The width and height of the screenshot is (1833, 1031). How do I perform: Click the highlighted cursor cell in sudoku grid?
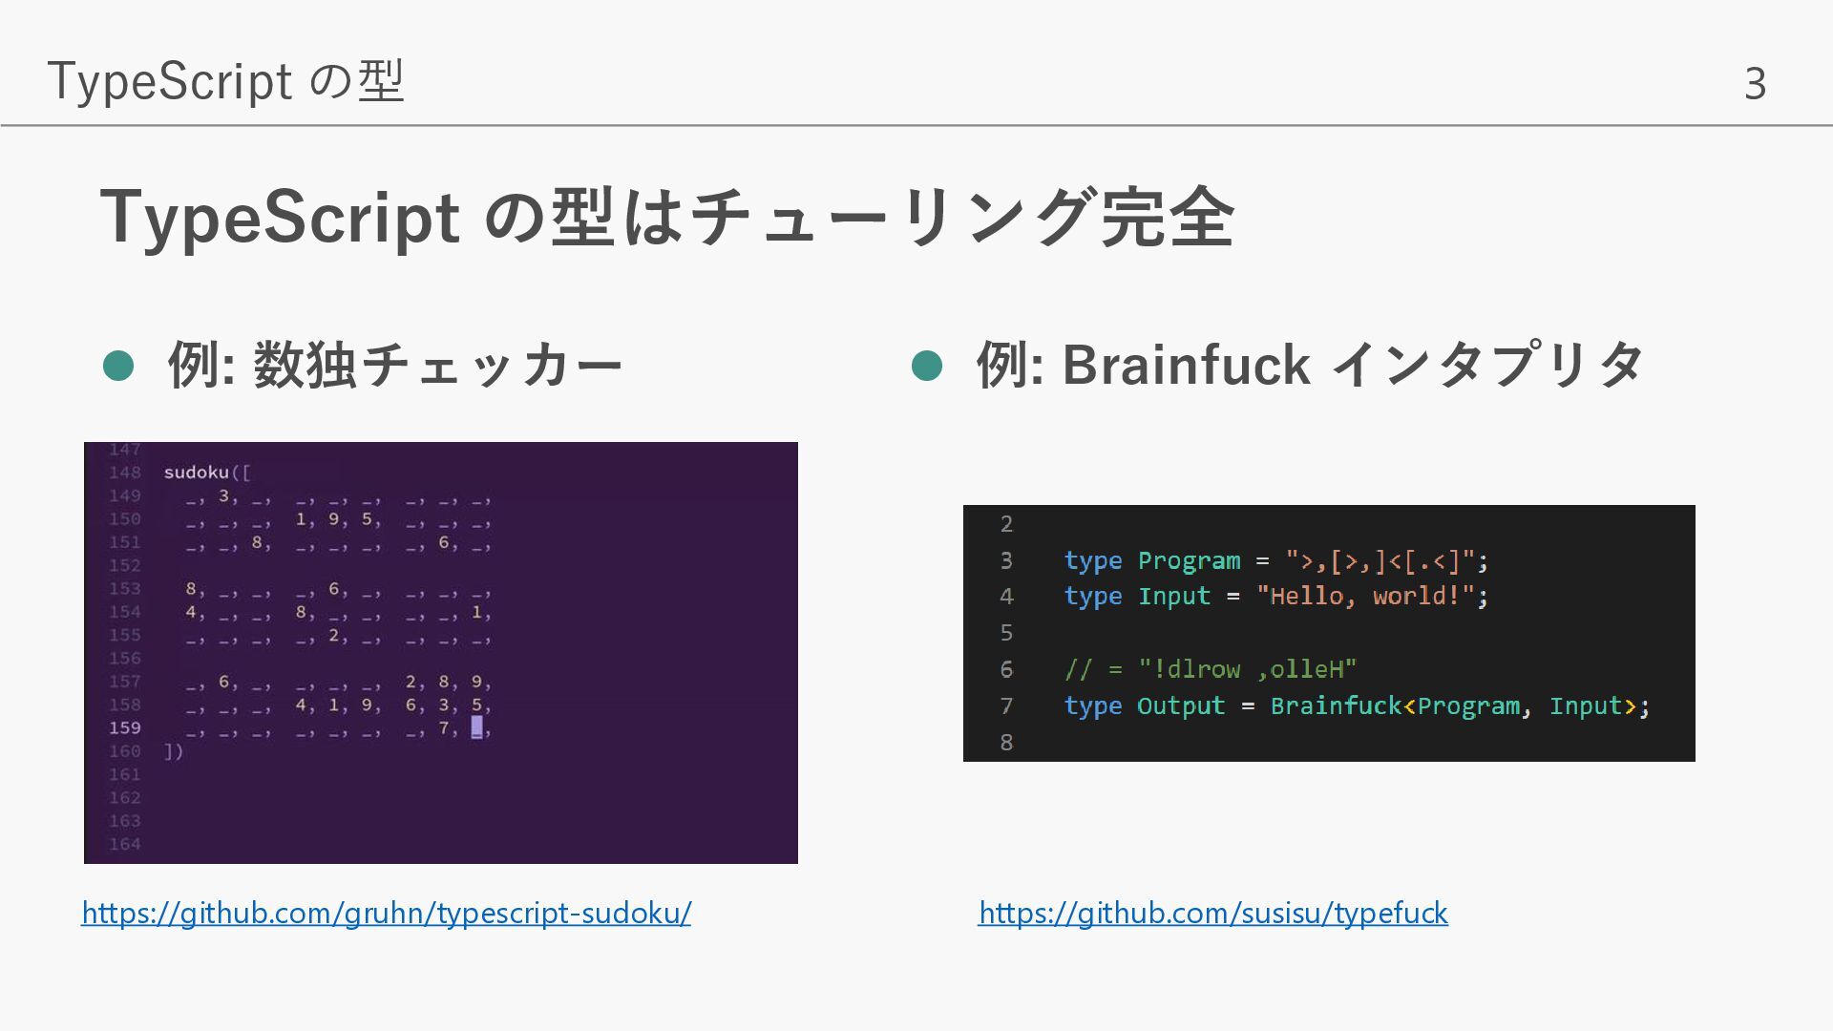click(476, 728)
